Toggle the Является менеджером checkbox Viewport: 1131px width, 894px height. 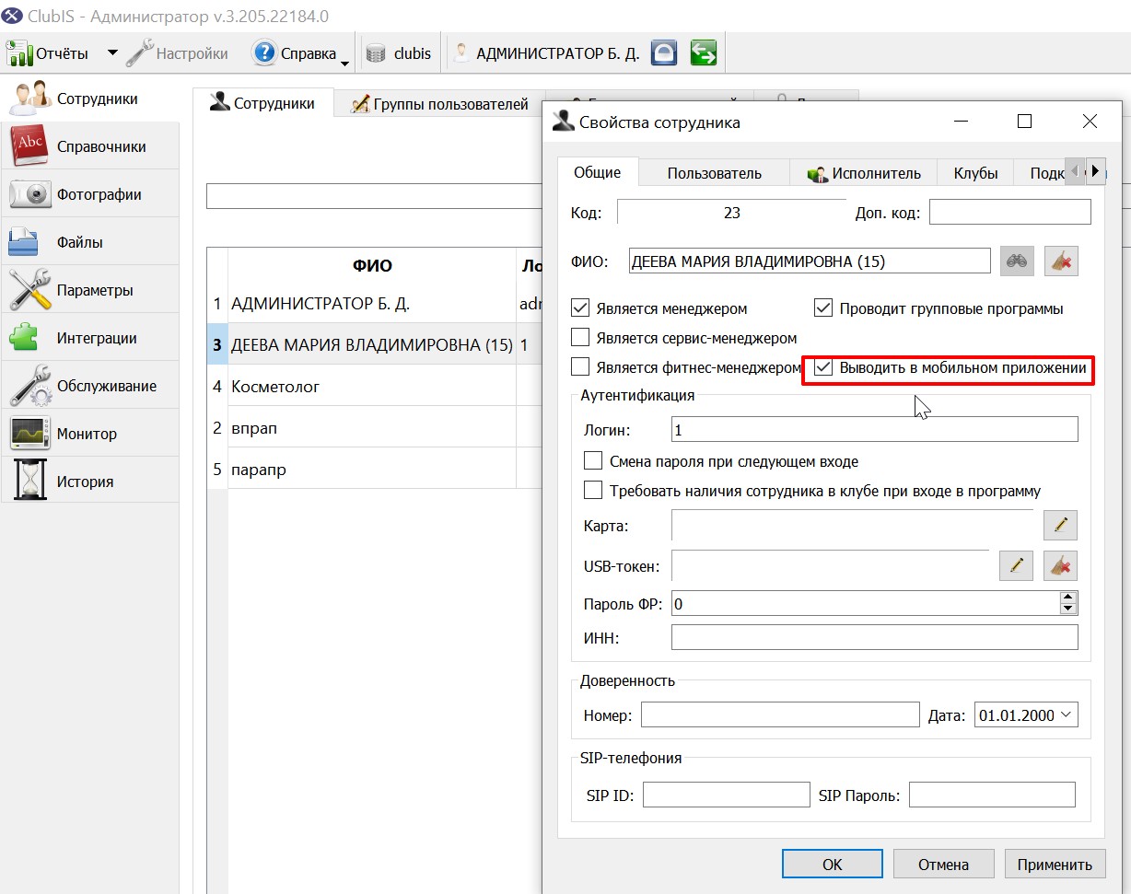pos(580,308)
